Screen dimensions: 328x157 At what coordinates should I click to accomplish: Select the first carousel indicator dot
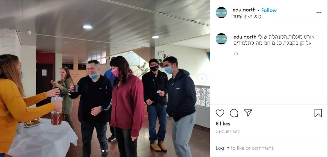[103, 150]
